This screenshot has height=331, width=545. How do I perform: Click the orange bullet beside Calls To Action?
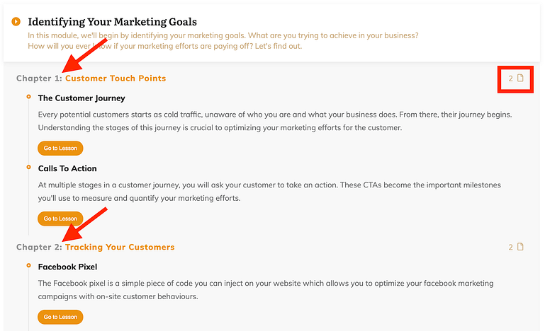pos(28,167)
